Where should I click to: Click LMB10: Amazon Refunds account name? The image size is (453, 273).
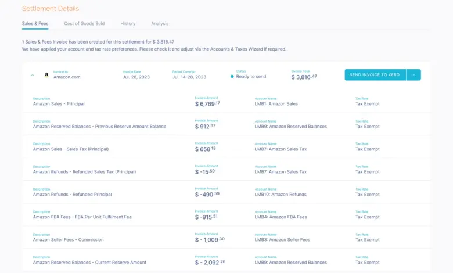[x=281, y=195]
